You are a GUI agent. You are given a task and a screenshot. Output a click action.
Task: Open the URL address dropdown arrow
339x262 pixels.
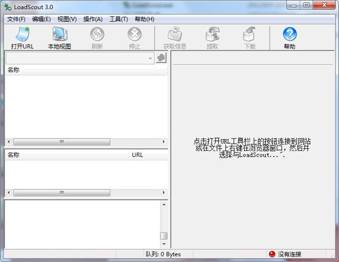[x=150, y=58]
